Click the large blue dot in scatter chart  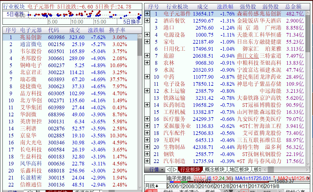[x=139, y=18]
